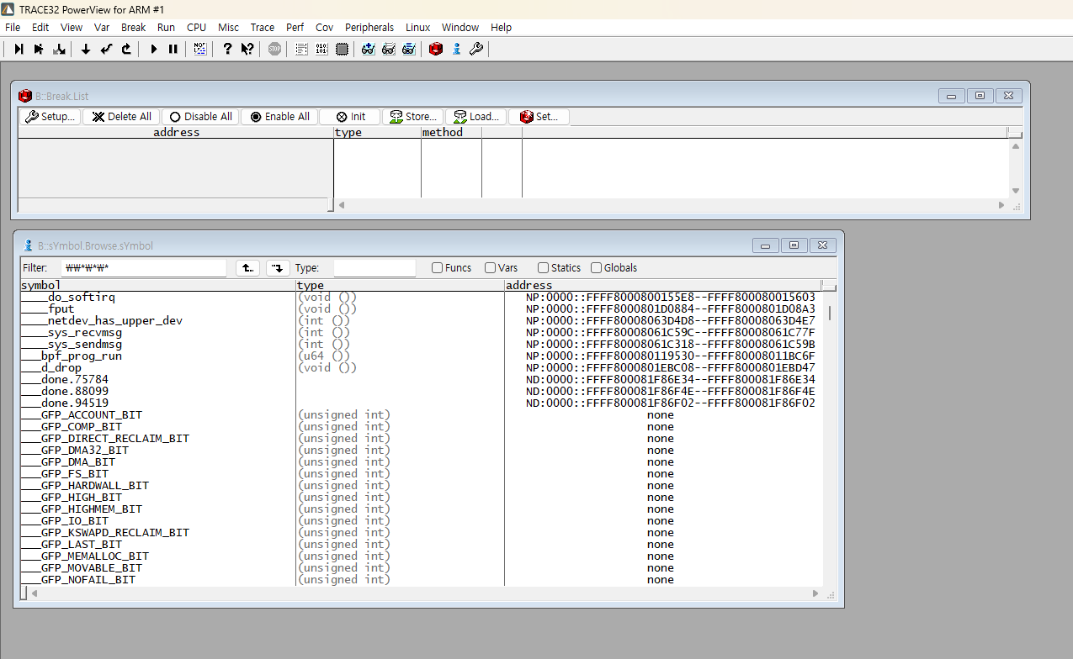Click the Stop toolbar icon
The width and height of the screenshot is (1073, 659).
[274, 49]
